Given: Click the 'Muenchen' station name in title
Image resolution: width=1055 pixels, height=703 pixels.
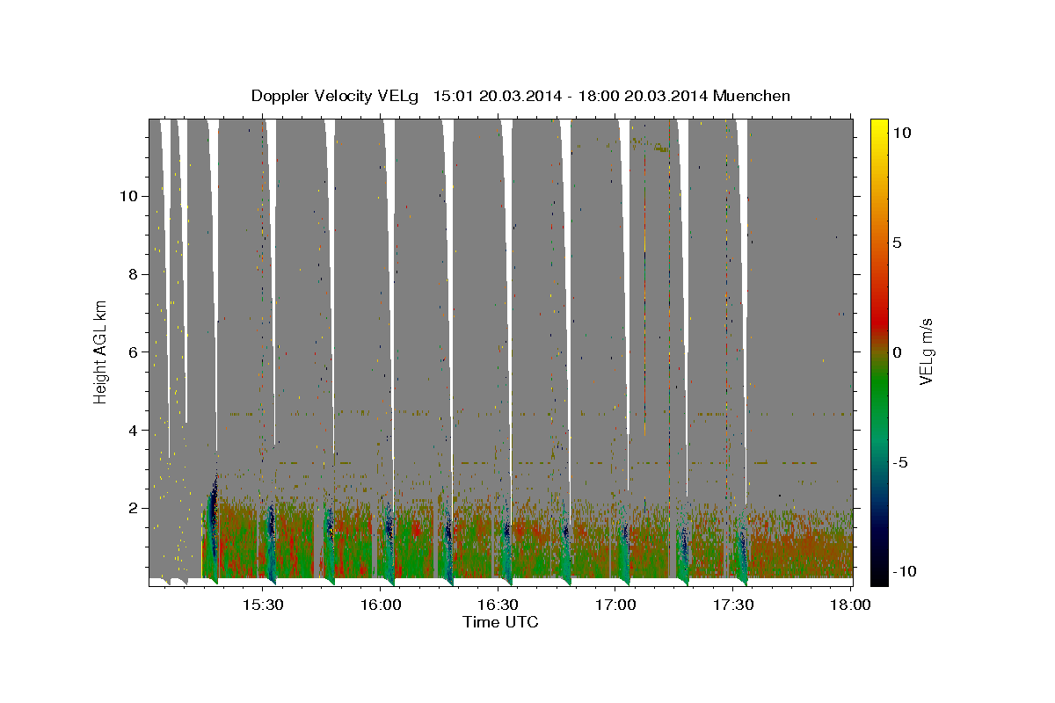Looking at the screenshot, I should [752, 96].
